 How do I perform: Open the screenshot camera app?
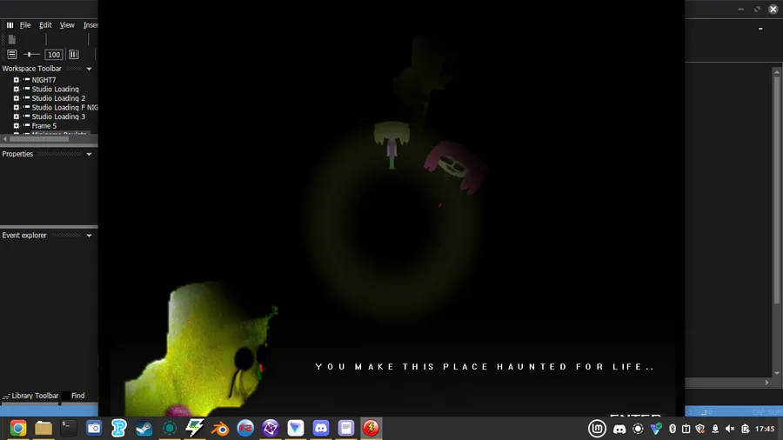point(94,428)
